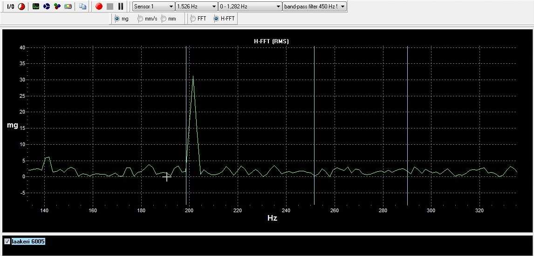Click the 200 tick label on the frequency axis

[189, 210]
